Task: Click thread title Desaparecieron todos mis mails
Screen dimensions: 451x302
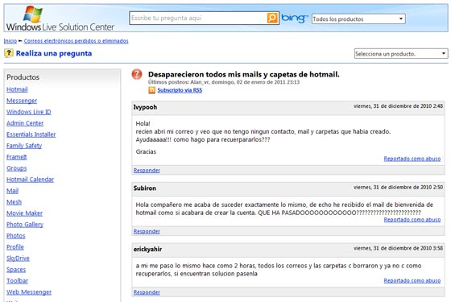Action: click(243, 74)
